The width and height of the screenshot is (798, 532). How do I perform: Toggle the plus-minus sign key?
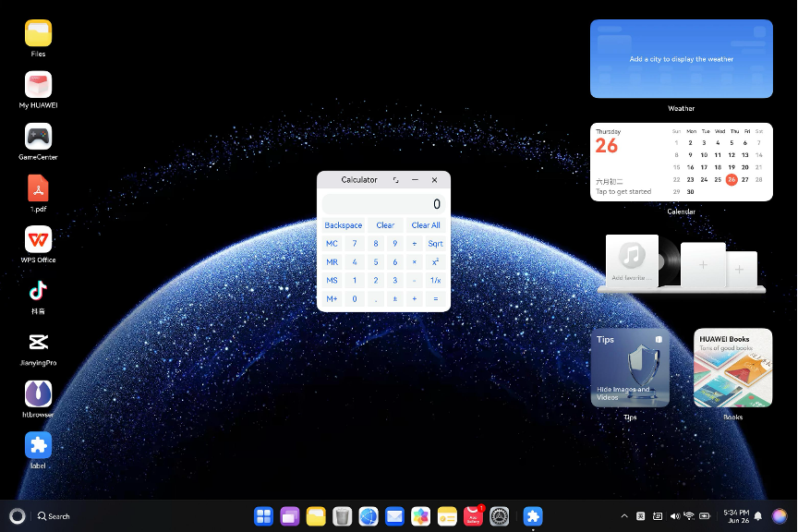[x=395, y=299]
